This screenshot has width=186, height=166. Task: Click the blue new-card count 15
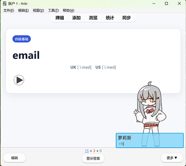(x=87, y=151)
